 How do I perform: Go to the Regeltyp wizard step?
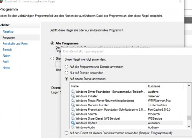tap(8, 31)
